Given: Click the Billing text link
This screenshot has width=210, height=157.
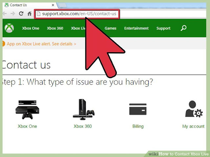Looking at the screenshot, I should click(138, 126).
